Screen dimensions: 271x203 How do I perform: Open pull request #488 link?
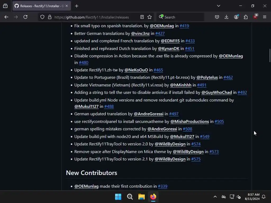(x=109, y=106)
